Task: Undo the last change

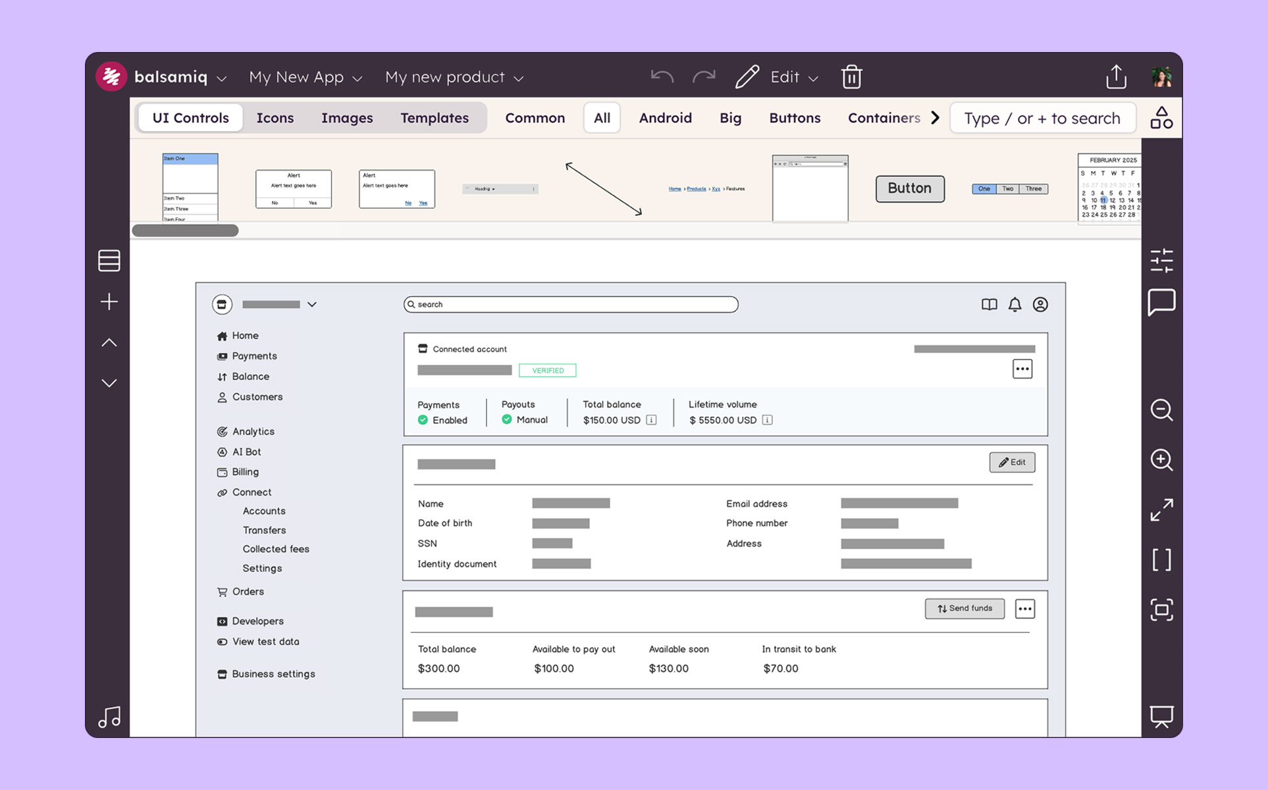Action: tap(662, 76)
